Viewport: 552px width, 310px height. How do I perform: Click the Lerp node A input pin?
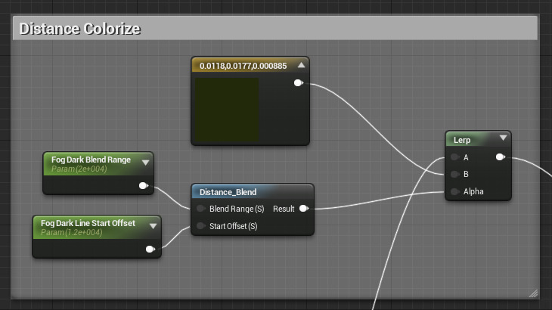pos(454,157)
